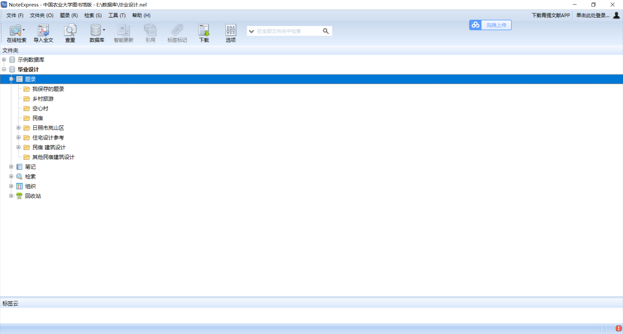Click the red alert icon in status bar
Screen dimensions: 623x334
(x=618, y=328)
